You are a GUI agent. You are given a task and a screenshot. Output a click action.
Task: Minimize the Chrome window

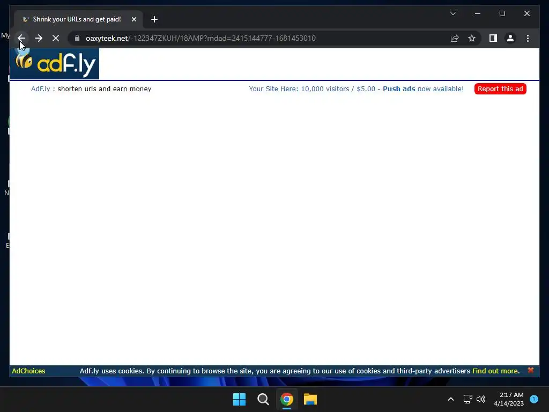478,13
